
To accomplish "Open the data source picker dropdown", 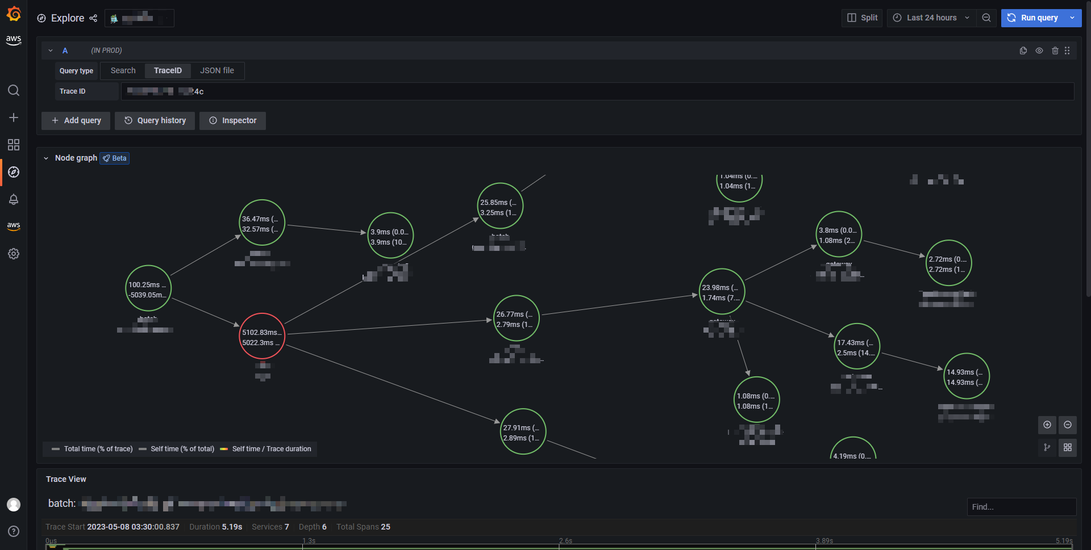I will point(139,18).
